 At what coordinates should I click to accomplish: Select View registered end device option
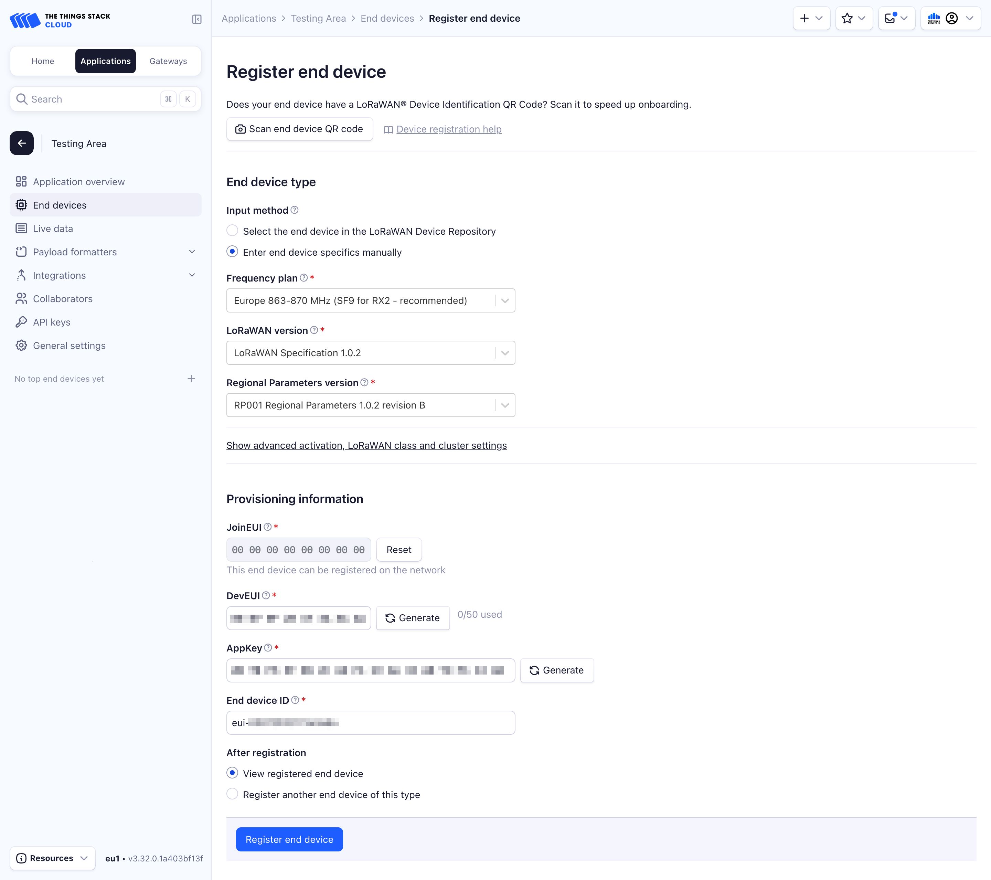tap(232, 773)
